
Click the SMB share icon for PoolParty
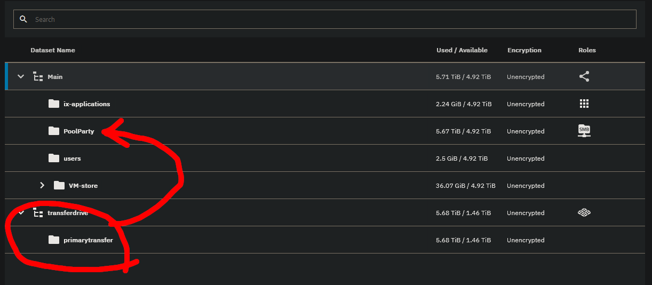pos(584,131)
